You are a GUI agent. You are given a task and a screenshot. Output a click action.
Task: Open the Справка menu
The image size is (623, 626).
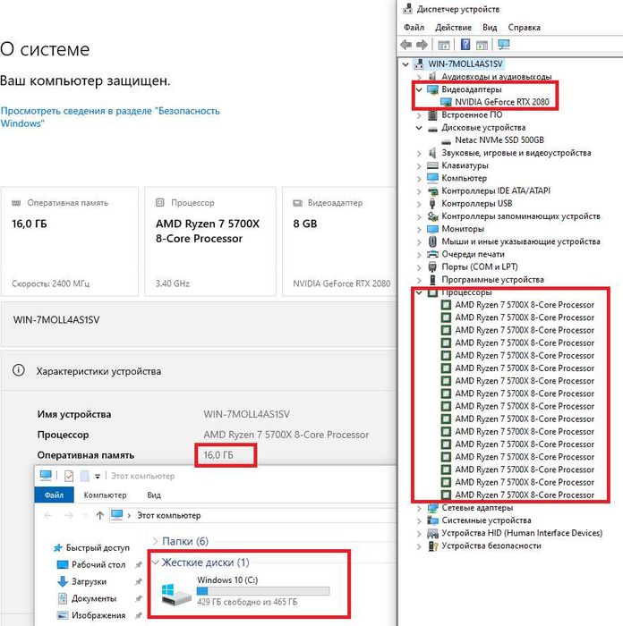click(524, 28)
